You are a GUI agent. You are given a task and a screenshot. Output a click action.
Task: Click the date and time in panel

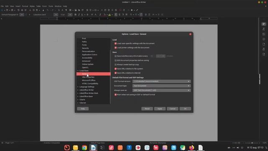[x=255, y=148]
